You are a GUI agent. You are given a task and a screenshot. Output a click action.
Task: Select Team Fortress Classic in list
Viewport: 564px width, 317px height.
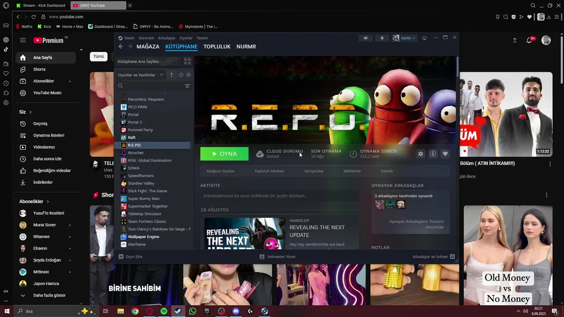pos(147,221)
